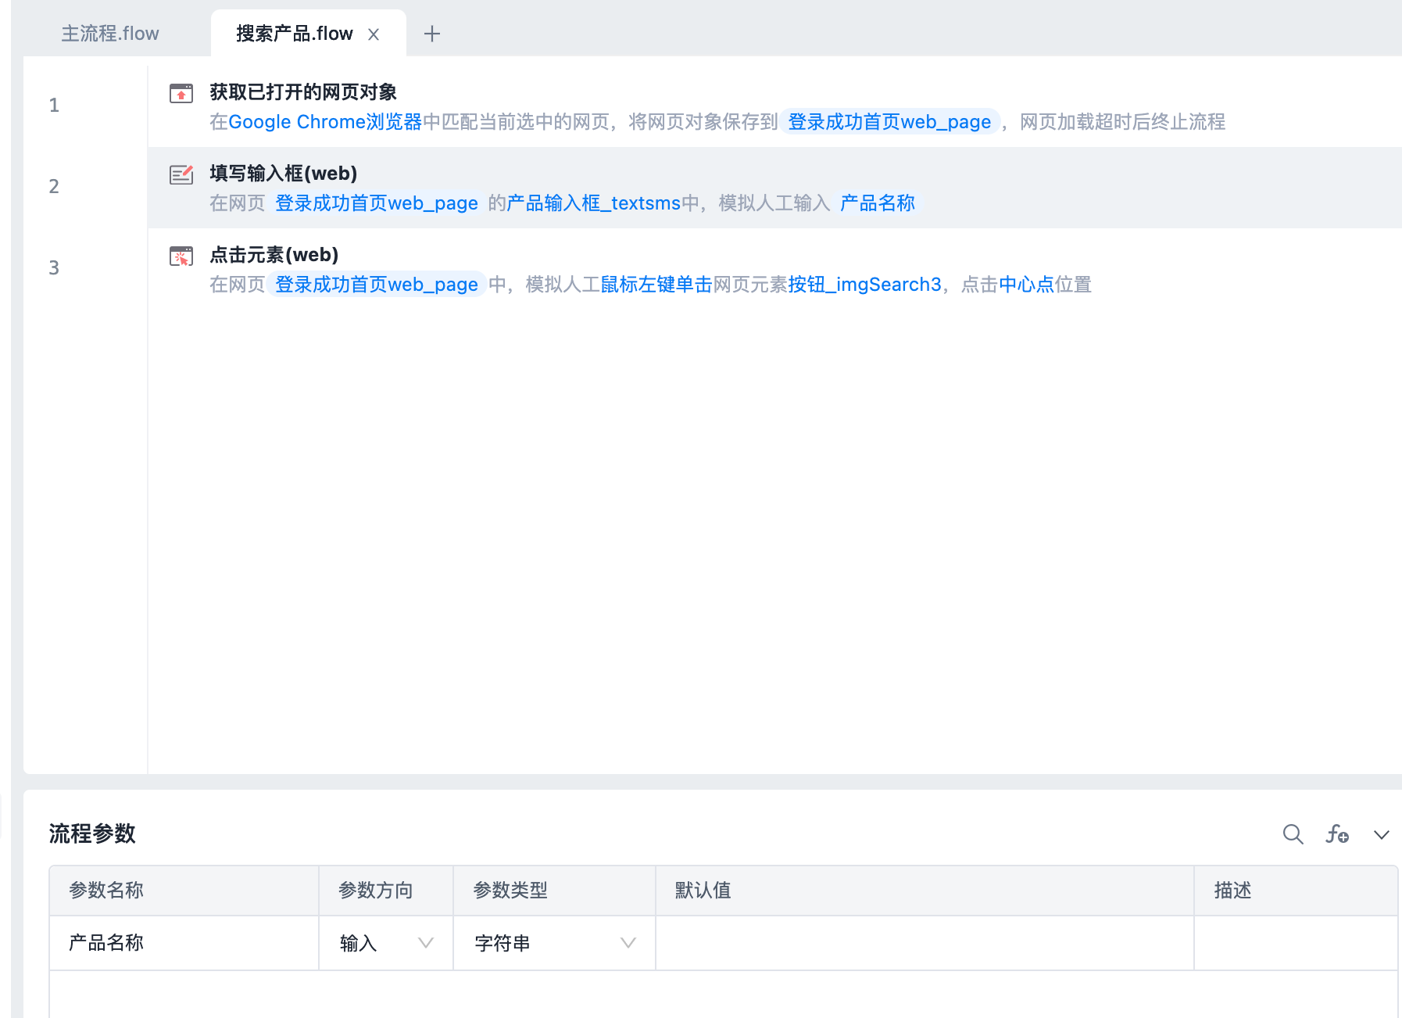The image size is (1402, 1018).
Task: Collapse the 流程参数 panel with chevron
Action: 1381,834
